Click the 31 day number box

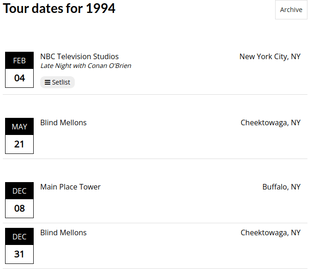click(x=19, y=254)
